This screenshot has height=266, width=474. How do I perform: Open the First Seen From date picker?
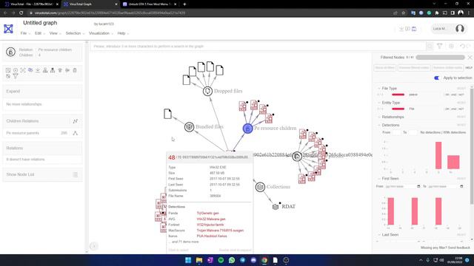pos(418,186)
